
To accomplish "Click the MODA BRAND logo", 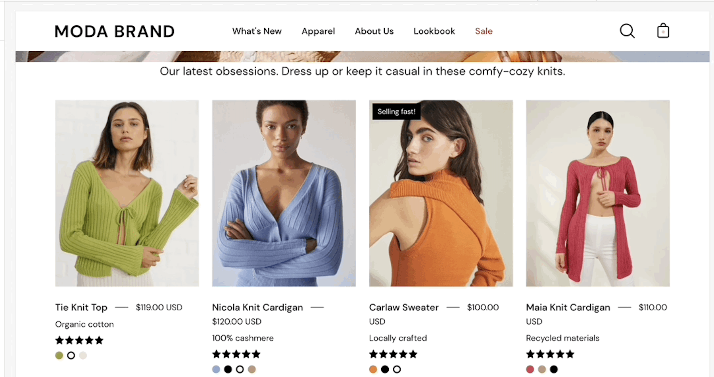I will click(x=115, y=31).
